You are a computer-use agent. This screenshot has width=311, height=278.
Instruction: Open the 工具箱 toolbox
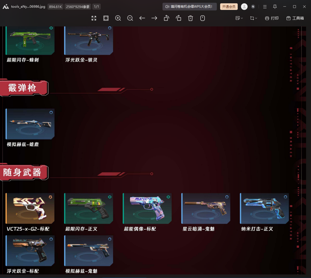coord(295,18)
